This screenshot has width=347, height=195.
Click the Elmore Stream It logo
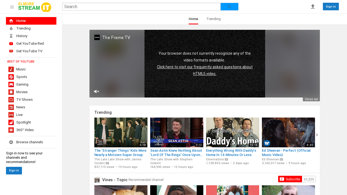(35, 7)
